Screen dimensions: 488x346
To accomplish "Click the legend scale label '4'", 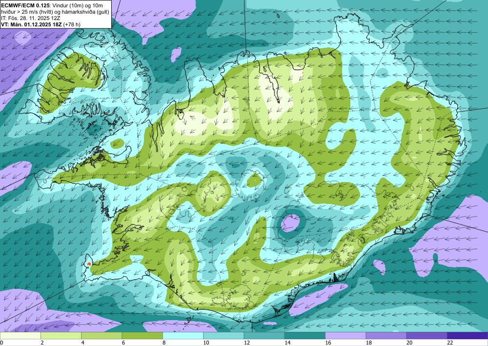I will (x=83, y=343).
